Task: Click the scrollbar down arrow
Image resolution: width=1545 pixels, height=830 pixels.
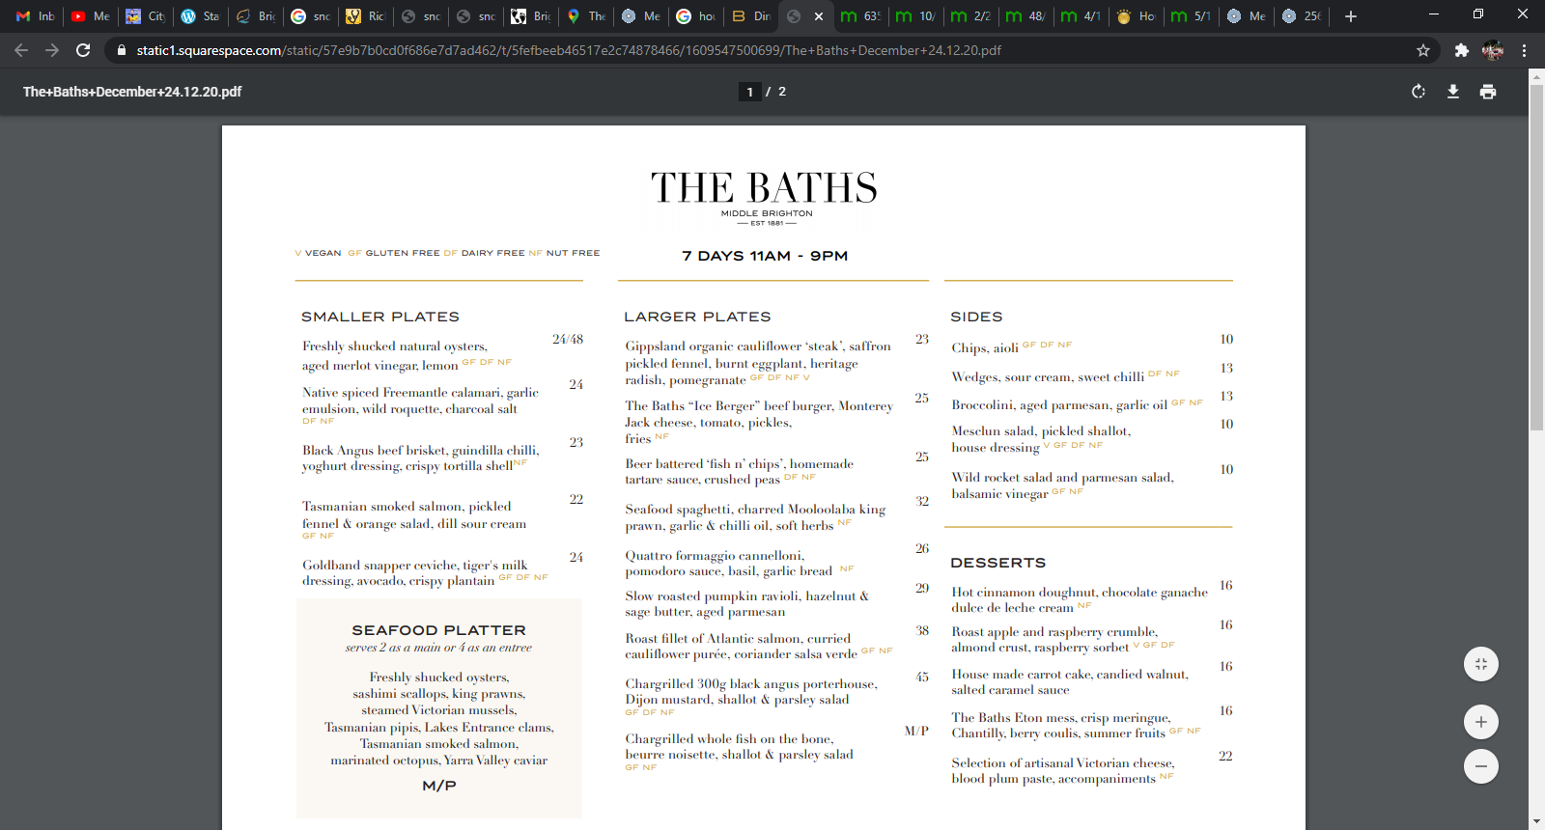Action: (1536, 821)
